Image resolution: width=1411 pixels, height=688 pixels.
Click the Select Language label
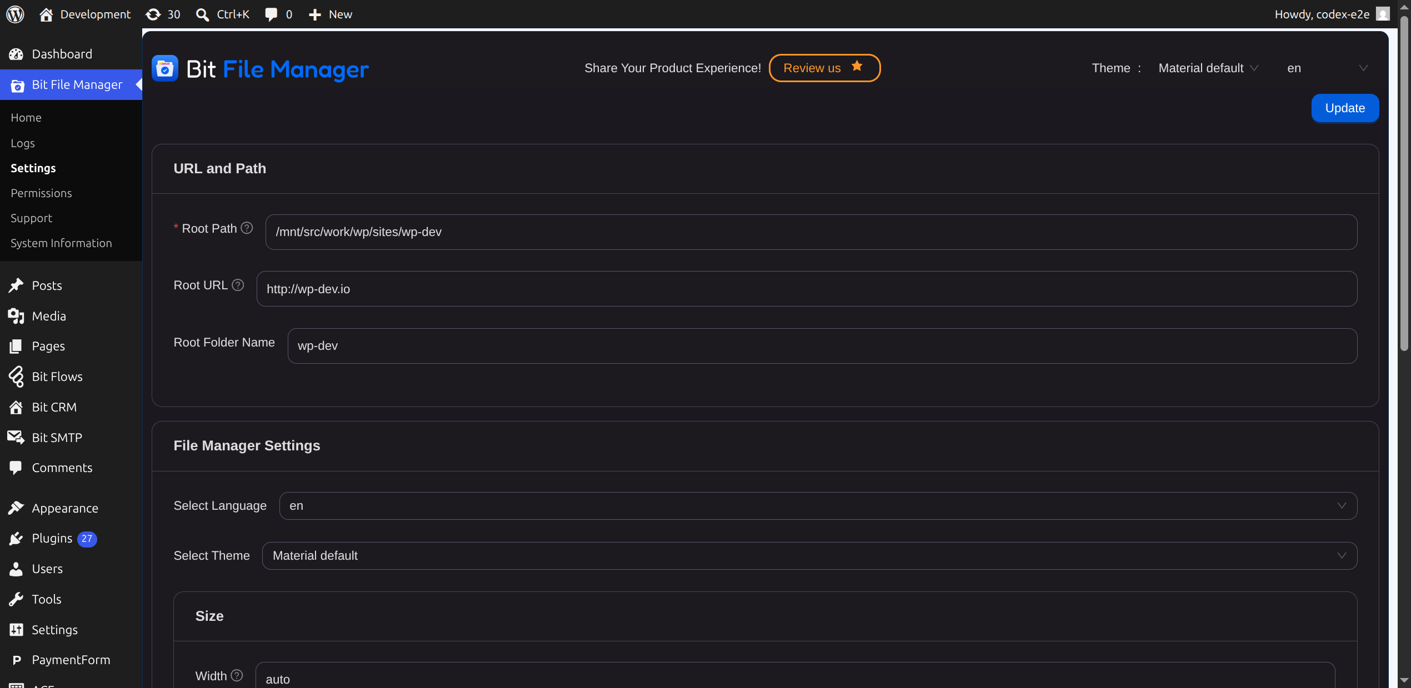click(220, 506)
